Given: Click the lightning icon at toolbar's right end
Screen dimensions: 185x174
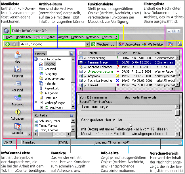Looking at the screenshot, I should pyautogui.click(x=180, y=44).
